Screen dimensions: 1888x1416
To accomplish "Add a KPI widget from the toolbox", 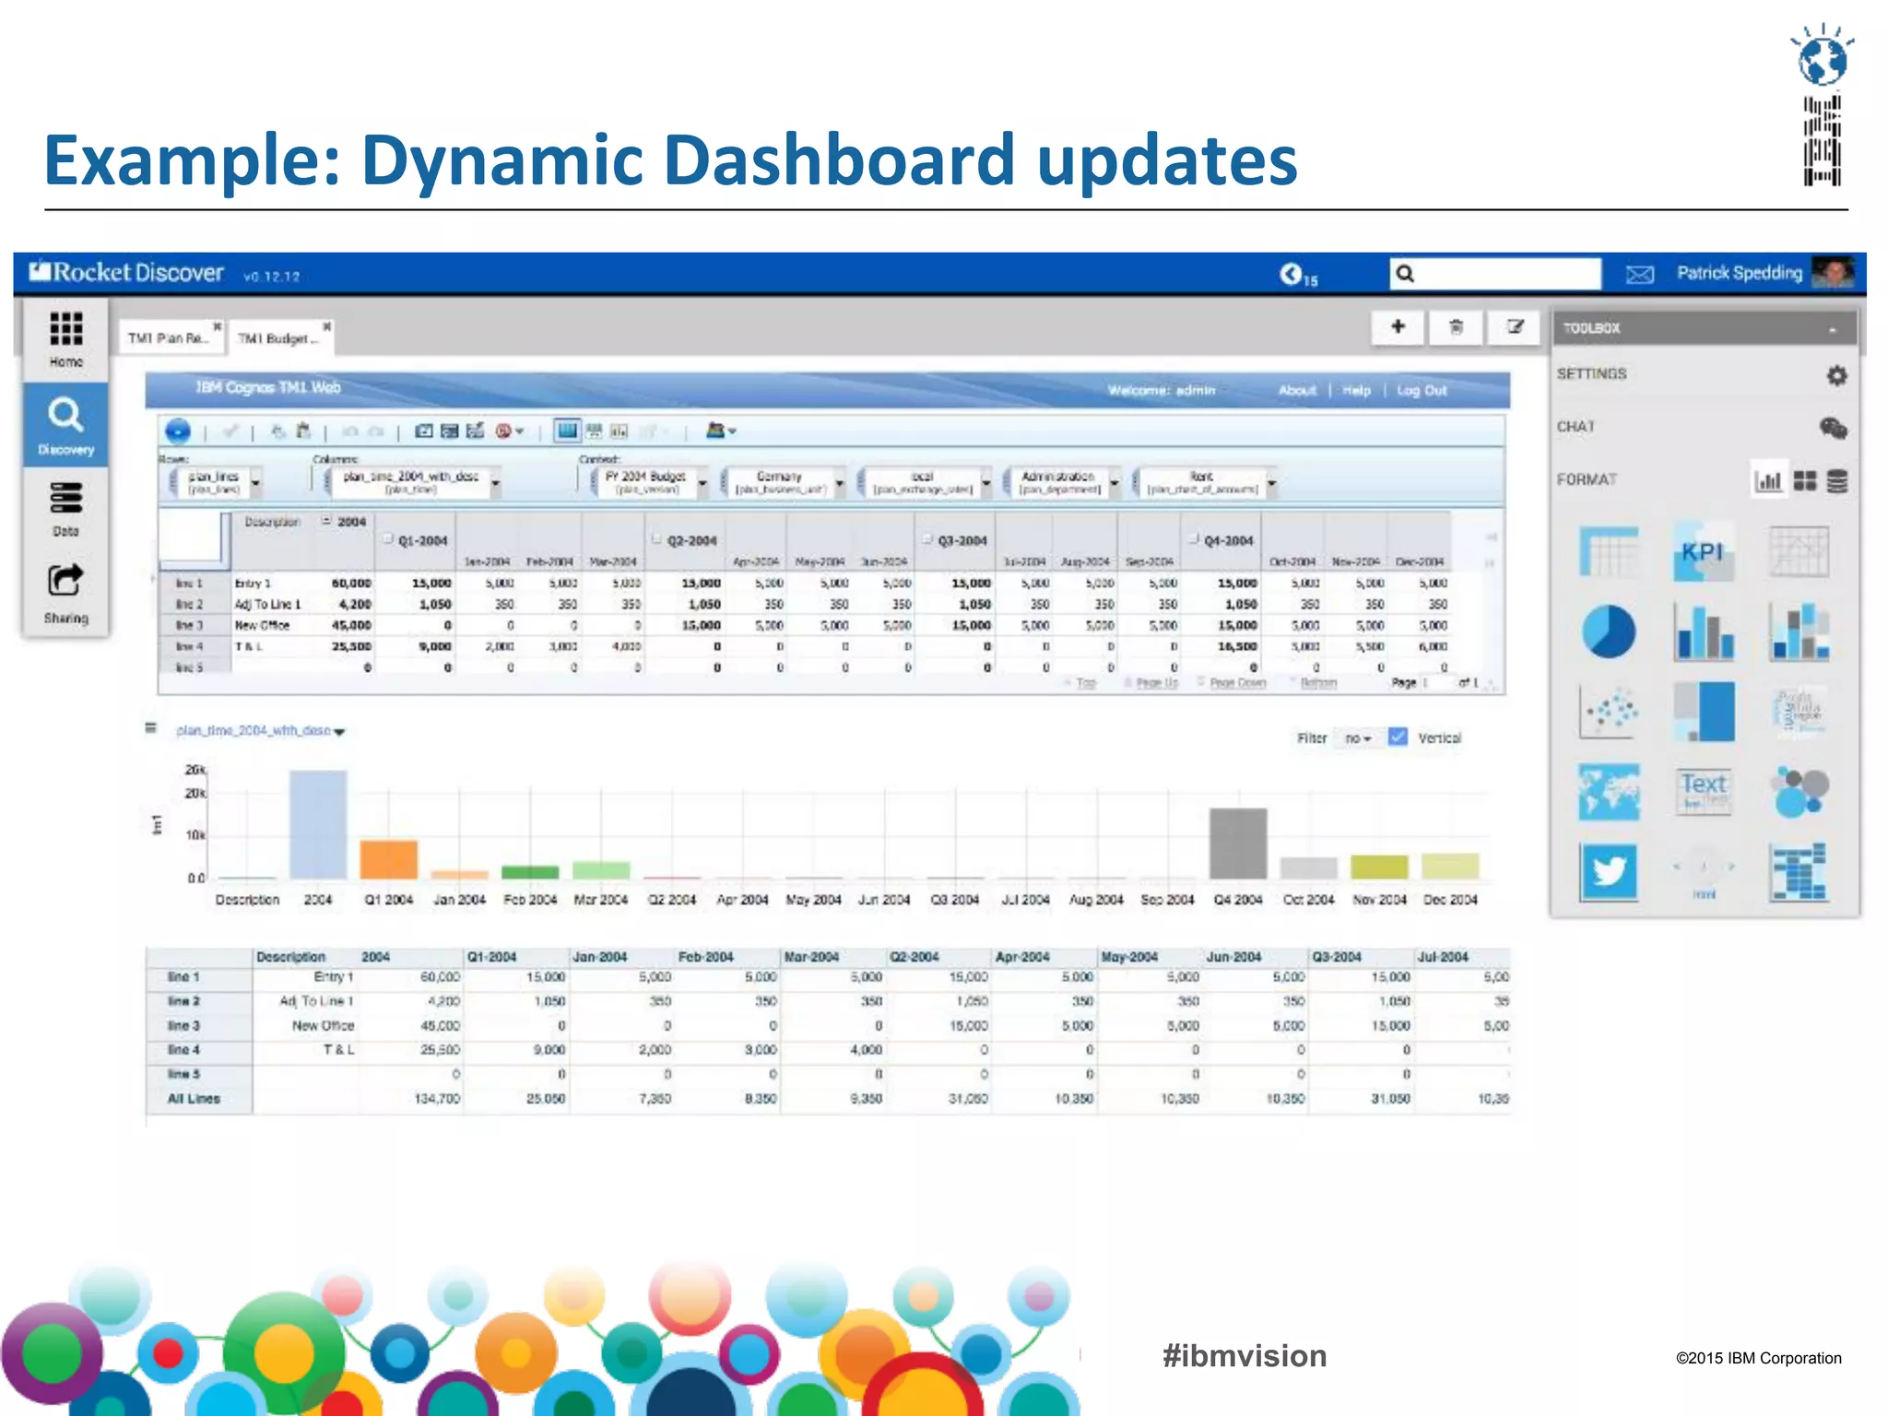I will [1703, 552].
